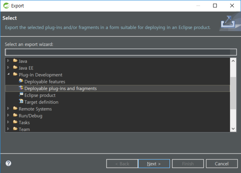Image resolution: width=241 pixels, height=173 pixels.
Task: Expand the Java category
Action: point(8,61)
